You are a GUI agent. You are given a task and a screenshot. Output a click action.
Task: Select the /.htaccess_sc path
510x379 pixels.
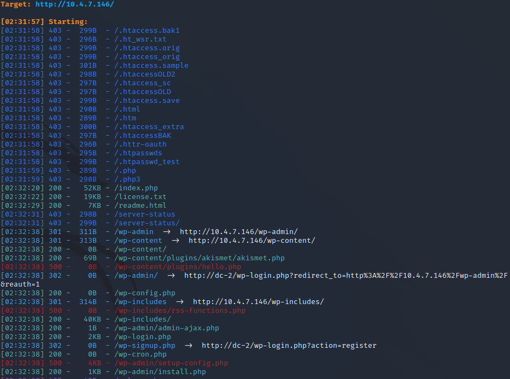143,83
